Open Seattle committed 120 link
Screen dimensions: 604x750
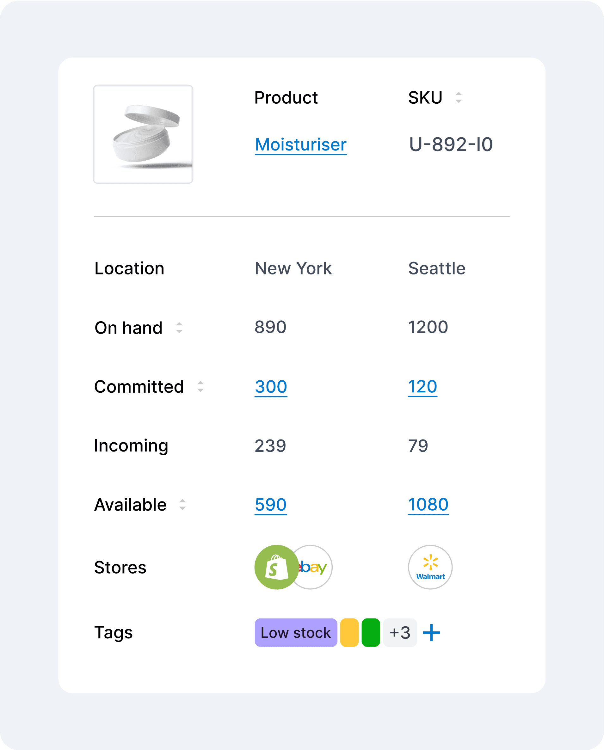(422, 386)
